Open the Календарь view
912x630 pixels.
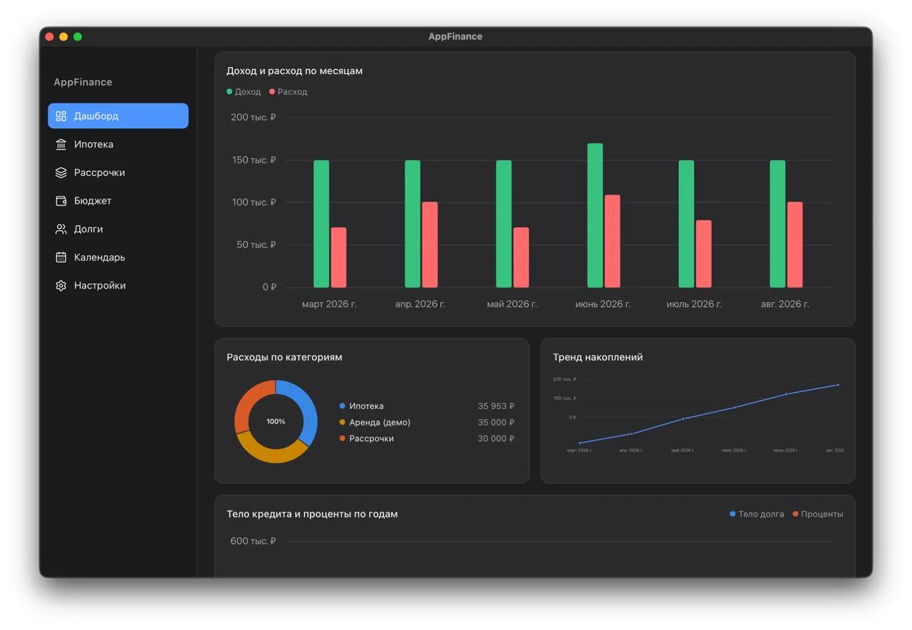(x=118, y=257)
